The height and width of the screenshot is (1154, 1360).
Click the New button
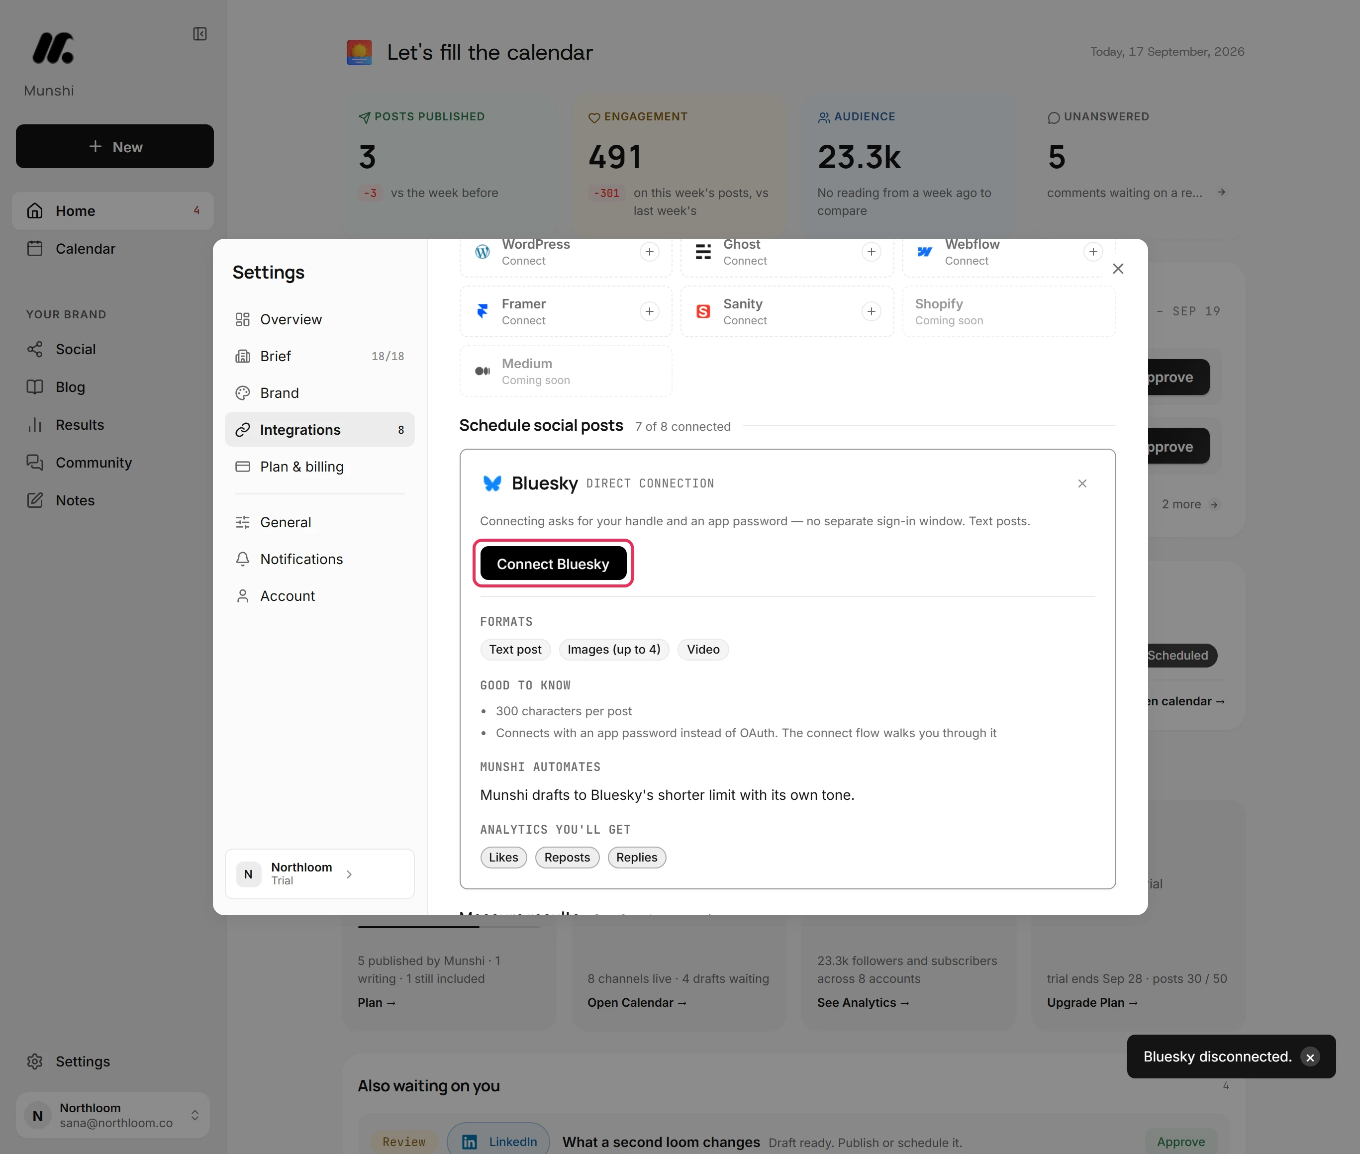point(114,147)
